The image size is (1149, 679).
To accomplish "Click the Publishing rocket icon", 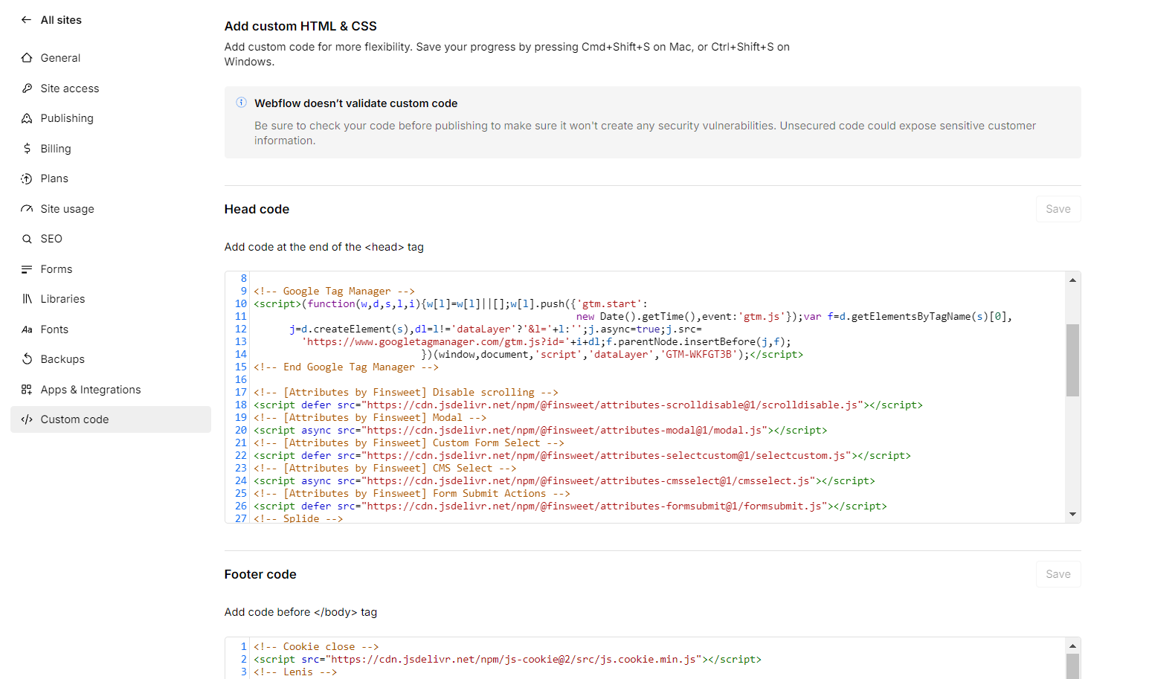I will pyautogui.click(x=27, y=118).
